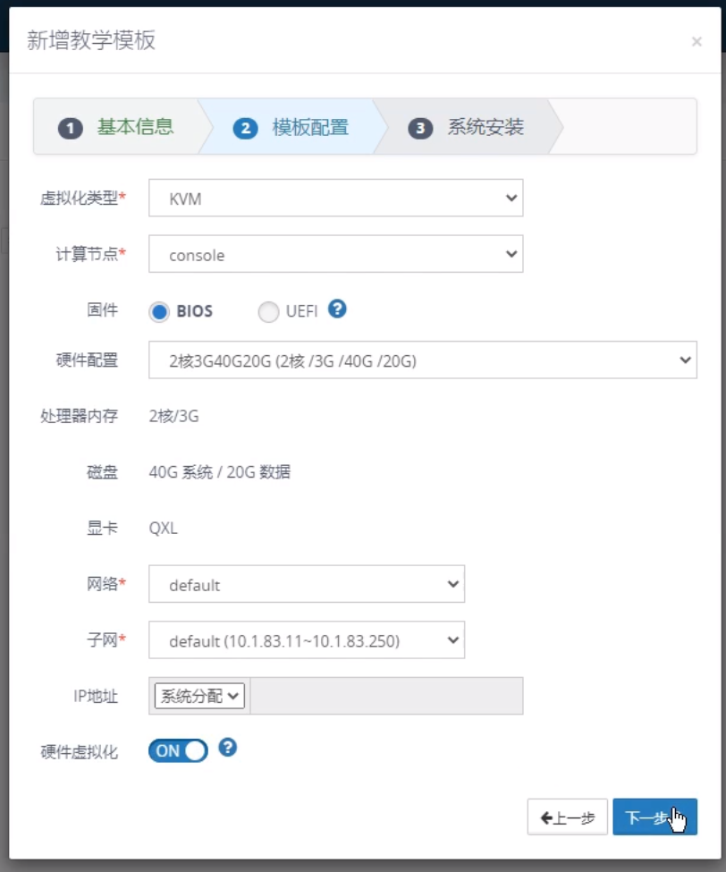This screenshot has width=726, height=872.
Task: Select the BIOS firmware radio button
Action: click(159, 312)
